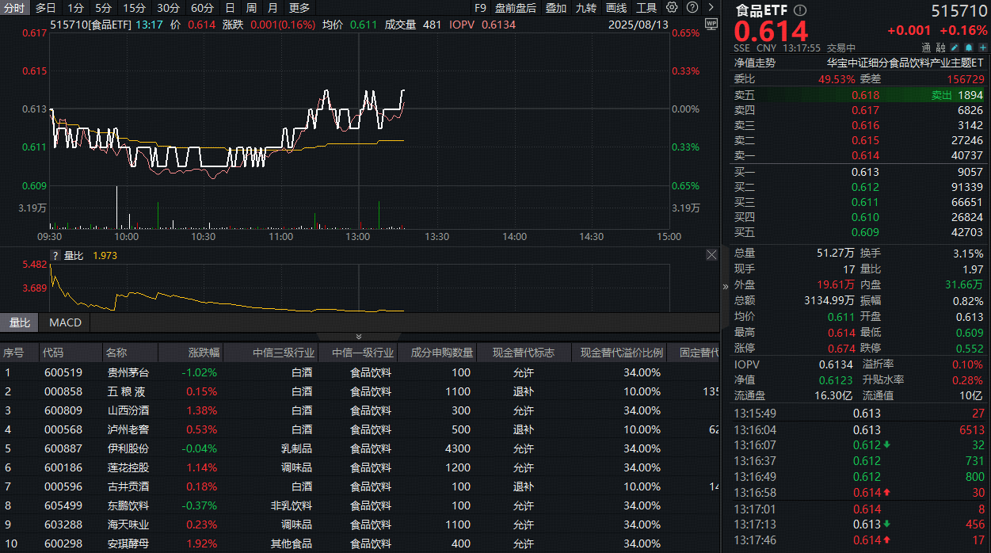Open info icon next to 食品ETF name
Screen dimensions: 991x553
point(800,10)
